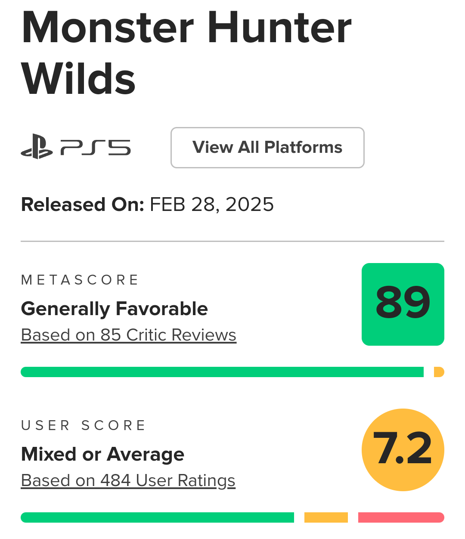Click small yellow mixed segment of critic bar
Screen dimensions: 465x539
[x=439, y=372]
